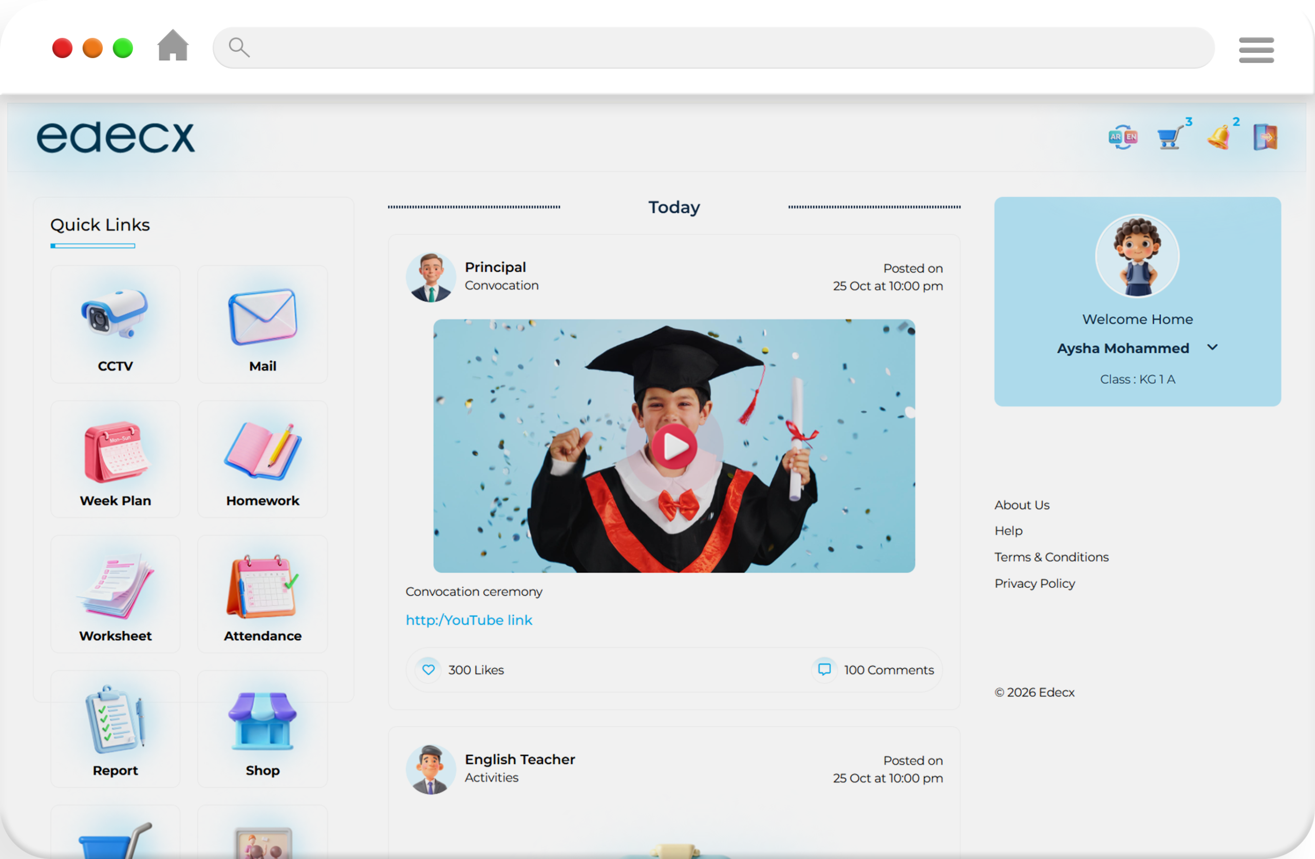Play the convocation video

[x=674, y=446]
